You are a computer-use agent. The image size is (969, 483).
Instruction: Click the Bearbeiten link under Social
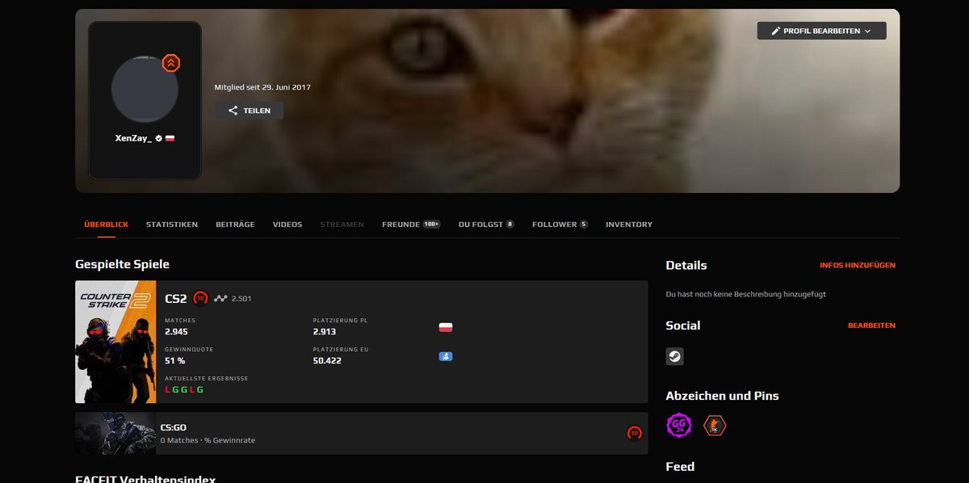pos(871,325)
